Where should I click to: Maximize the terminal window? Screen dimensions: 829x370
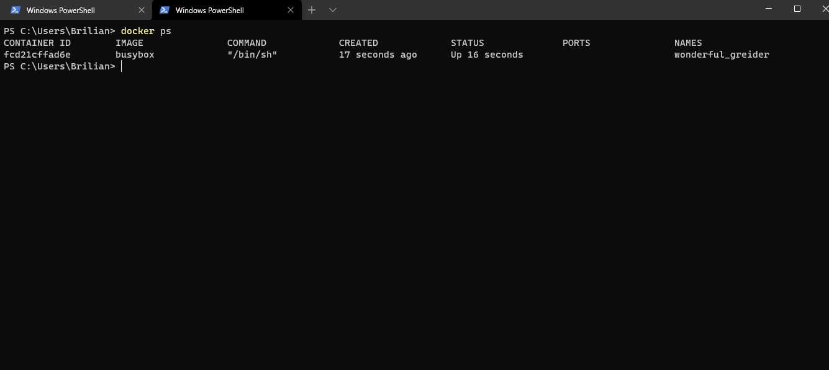point(797,9)
